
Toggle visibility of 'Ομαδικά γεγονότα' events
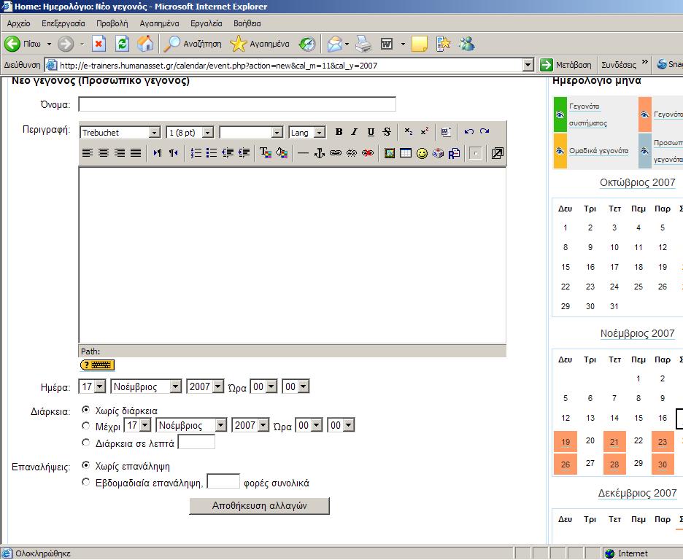(x=560, y=150)
